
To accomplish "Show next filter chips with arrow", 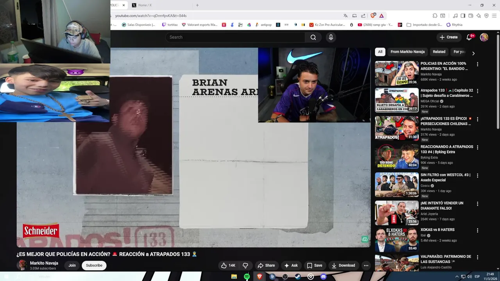I will pos(473,53).
